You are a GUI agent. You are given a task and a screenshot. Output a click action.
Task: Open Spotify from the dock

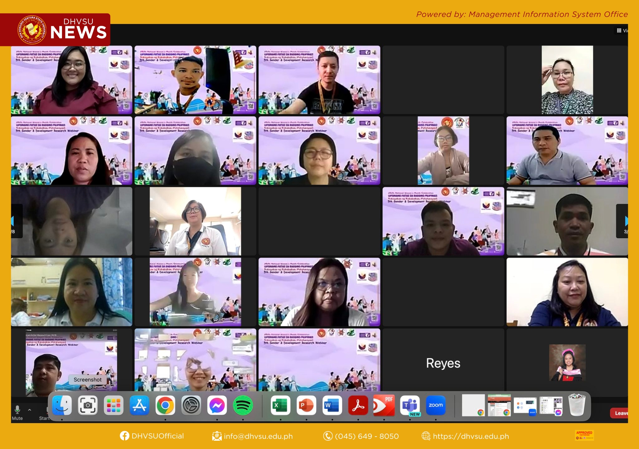(243, 405)
